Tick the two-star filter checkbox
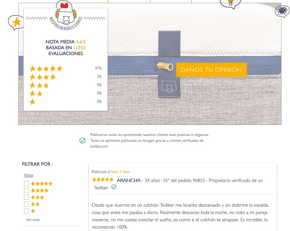 pyautogui.click(x=26, y=204)
